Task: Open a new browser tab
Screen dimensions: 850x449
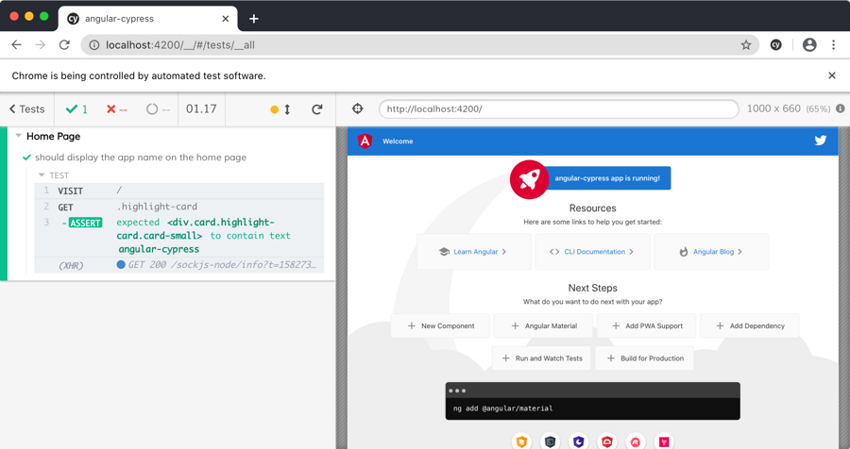Action: [x=254, y=19]
